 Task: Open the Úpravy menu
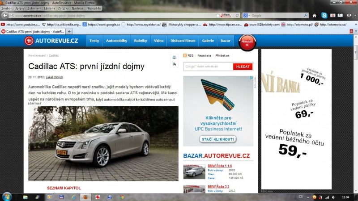click(x=19, y=8)
